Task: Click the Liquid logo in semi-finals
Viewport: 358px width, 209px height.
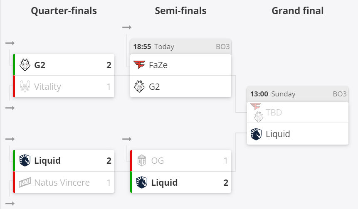Action: click(142, 182)
